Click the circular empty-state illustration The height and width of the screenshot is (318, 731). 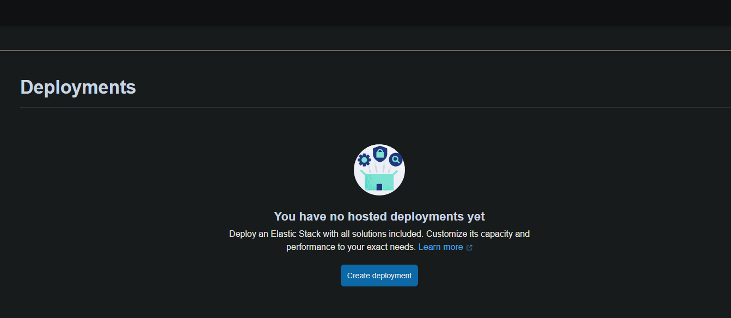click(x=379, y=169)
